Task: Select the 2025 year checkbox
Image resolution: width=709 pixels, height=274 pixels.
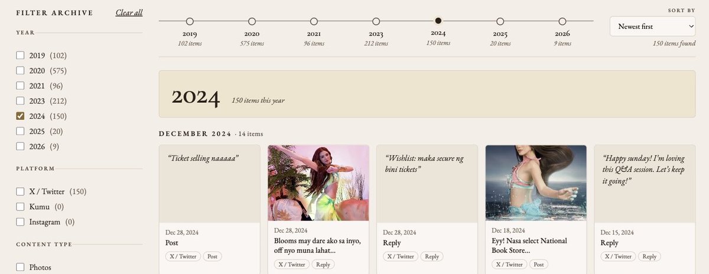Action: 20,131
